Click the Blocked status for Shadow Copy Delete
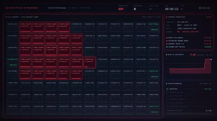This screenshot has height=121, width=217. (208, 47)
